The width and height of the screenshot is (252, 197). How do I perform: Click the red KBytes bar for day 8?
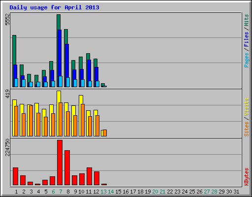(67, 168)
